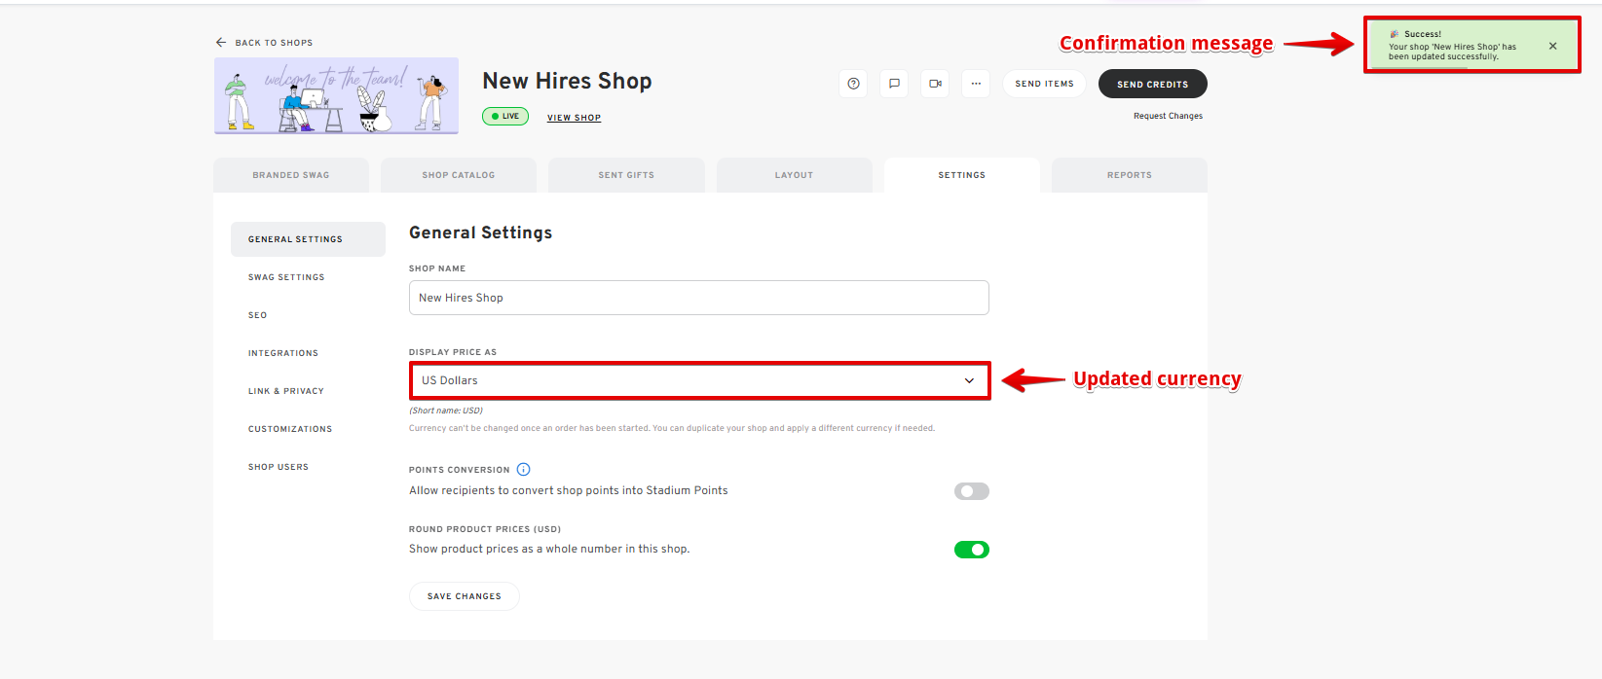1602x679 pixels.
Task: Click the shop banner image
Action: pos(336,95)
